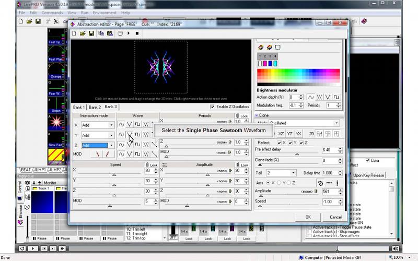Click equalizer icon beside Amplitude header
This screenshot has width=418, height=261.
click(x=165, y=165)
